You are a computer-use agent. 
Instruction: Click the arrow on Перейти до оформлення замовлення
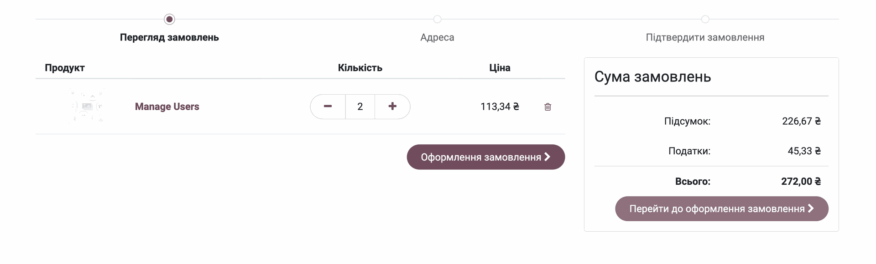(811, 208)
